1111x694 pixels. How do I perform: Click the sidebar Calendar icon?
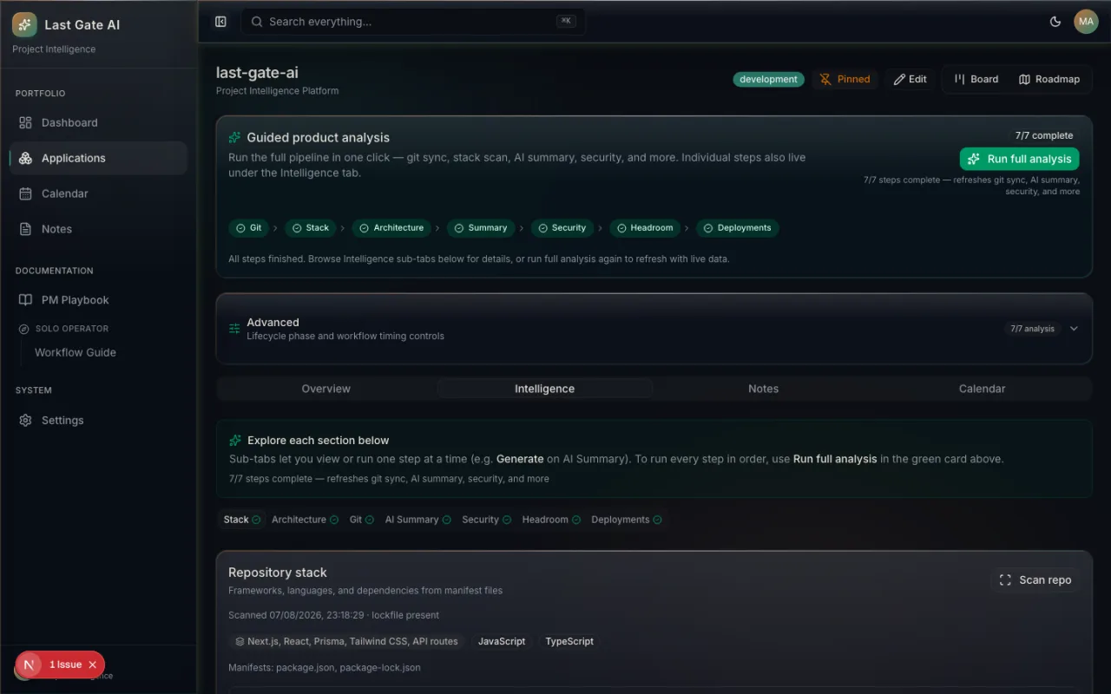click(25, 194)
